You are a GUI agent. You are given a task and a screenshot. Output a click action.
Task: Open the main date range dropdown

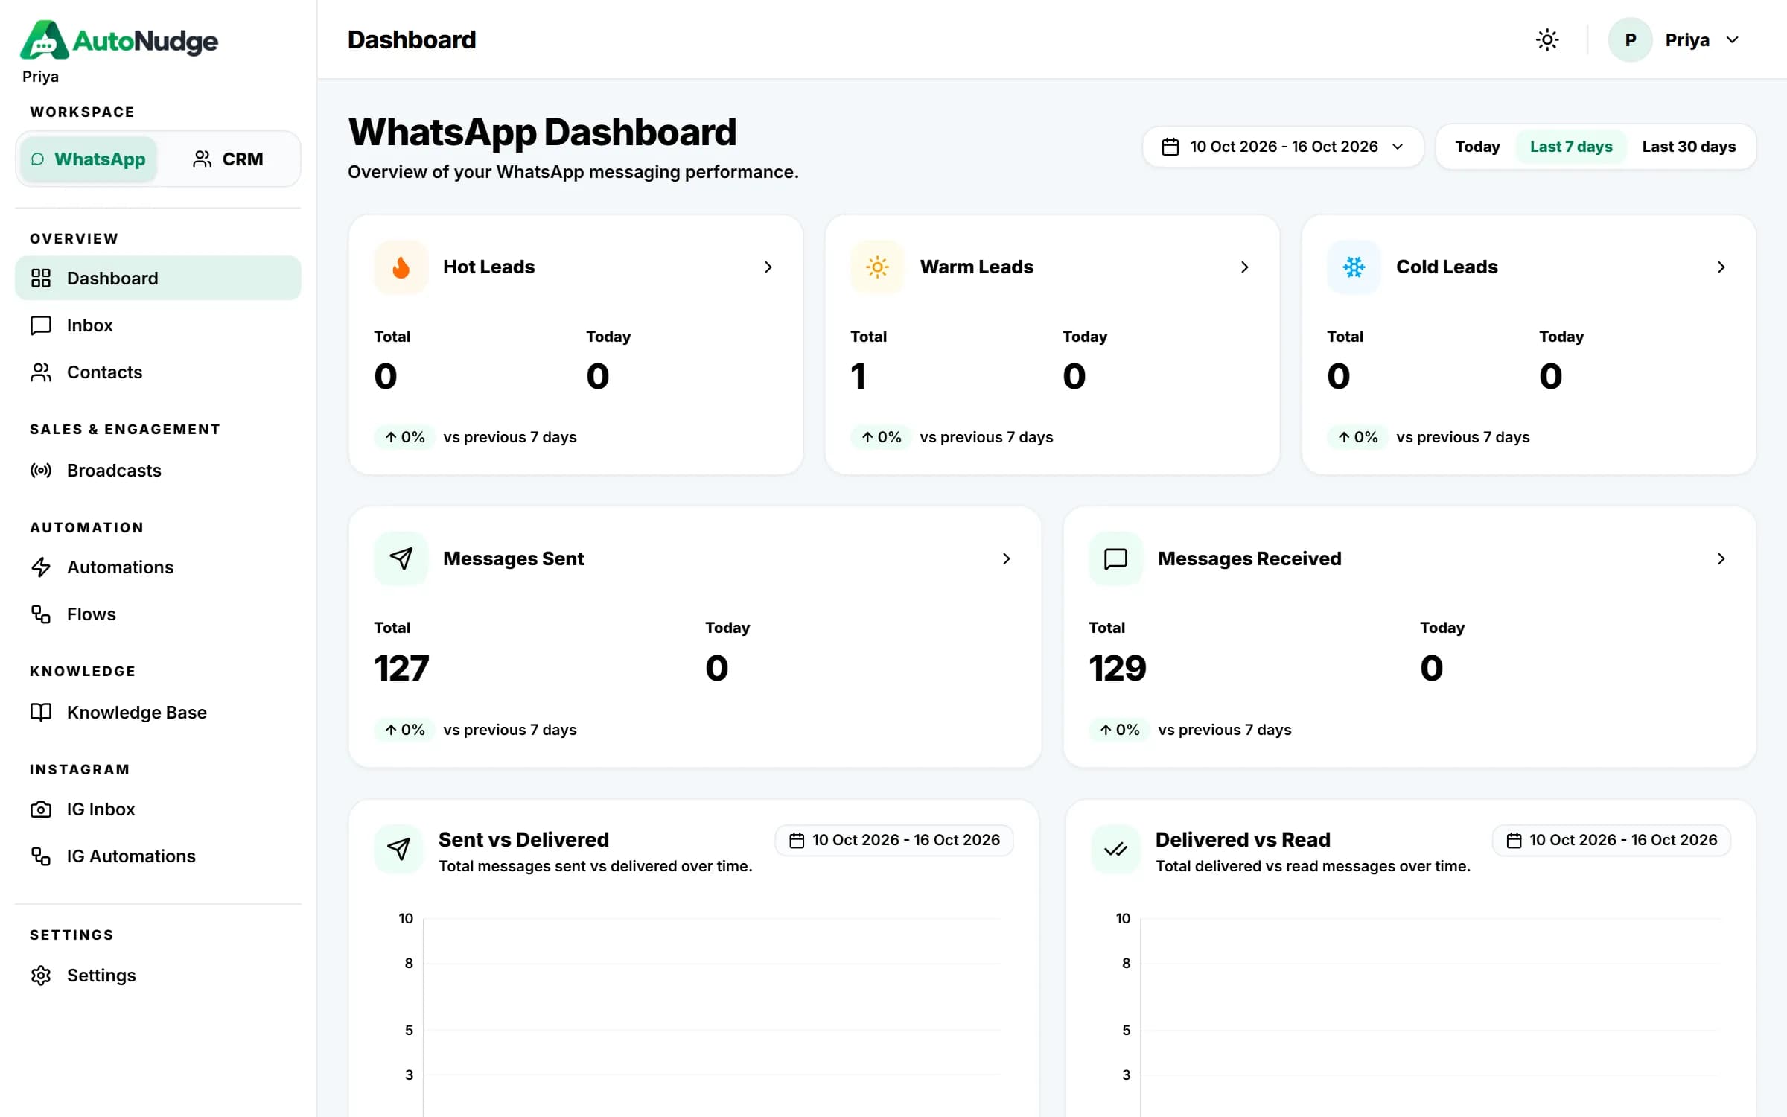[x=1283, y=147]
